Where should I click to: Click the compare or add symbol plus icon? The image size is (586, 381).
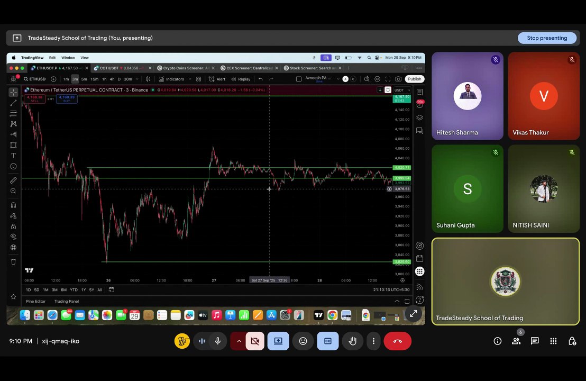click(x=53, y=79)
